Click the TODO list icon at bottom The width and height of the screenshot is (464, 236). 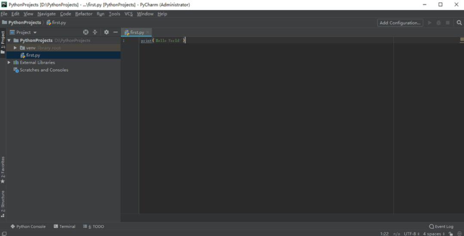[85, 227]
